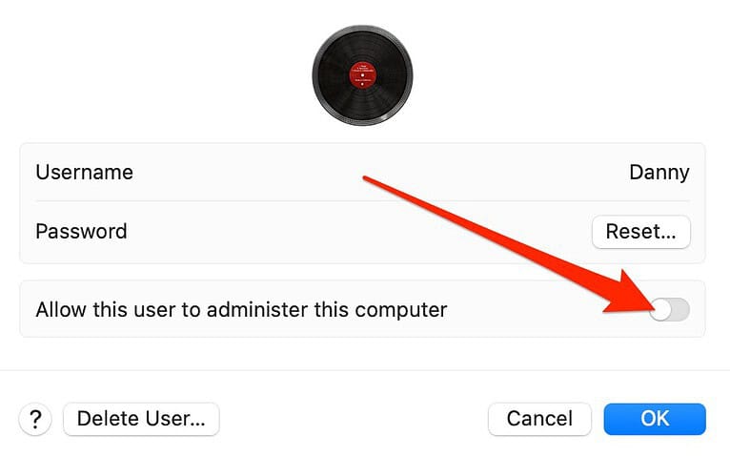Open help with the question mark button
This screenshot has height=456, width=730.
(35, 419)
